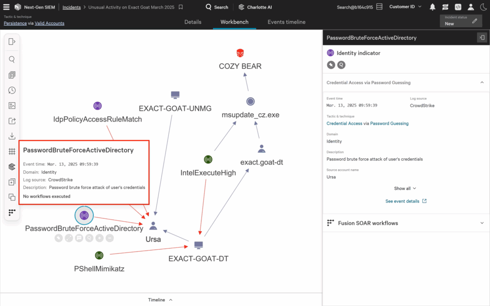Viewport: 490px width, 306px height.
Task: Open the Customer ID dropdown
Action: pyautogui.click(x=405, y=7)
